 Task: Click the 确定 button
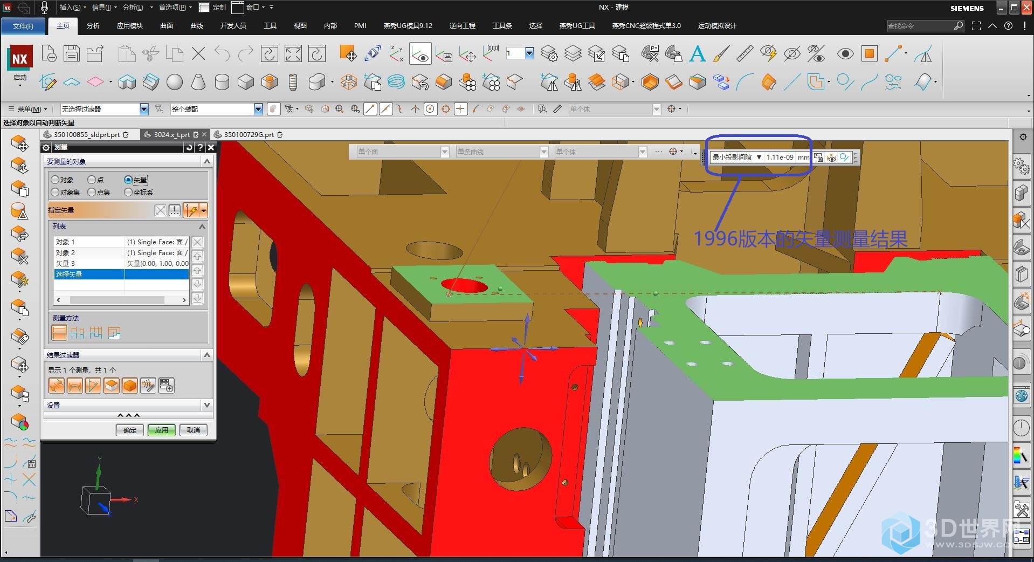130,430
